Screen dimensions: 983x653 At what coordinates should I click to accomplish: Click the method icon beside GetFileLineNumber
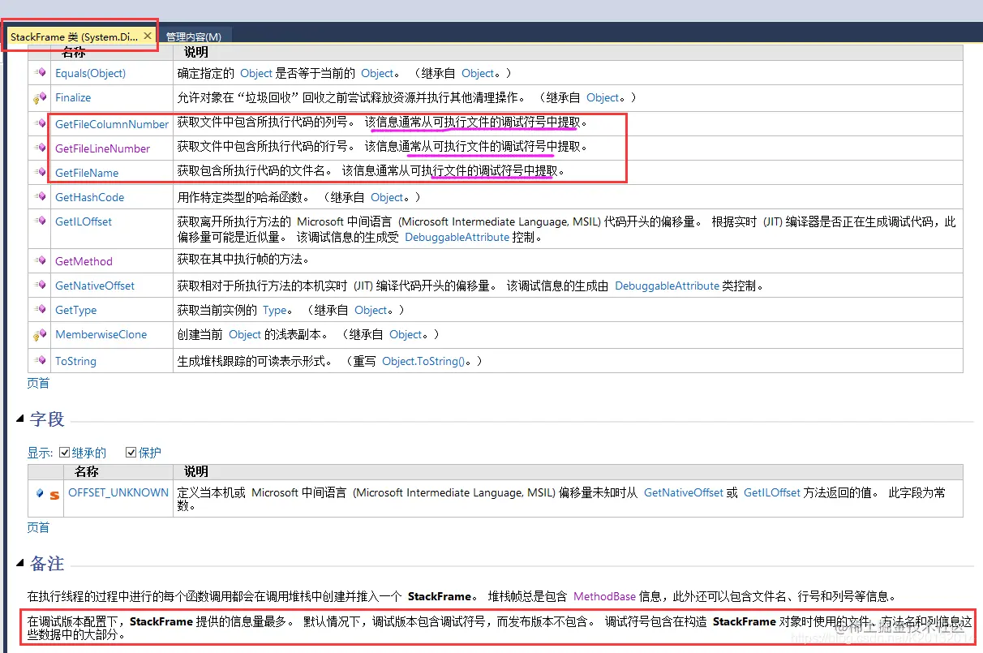40,148
